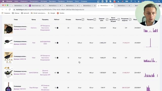The image size is (162, 91).
Task: Open Spotlight search in menu bar
Action: click(135, 1)
